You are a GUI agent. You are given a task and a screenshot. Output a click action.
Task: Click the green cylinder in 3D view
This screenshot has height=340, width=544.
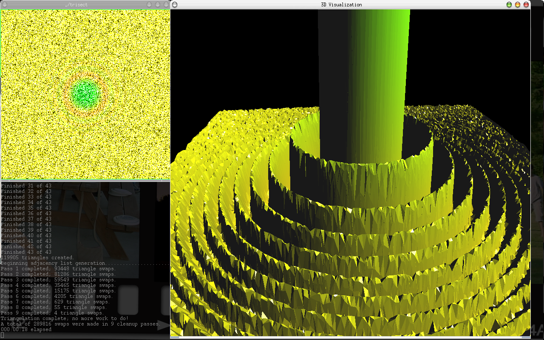pos(364,85)
